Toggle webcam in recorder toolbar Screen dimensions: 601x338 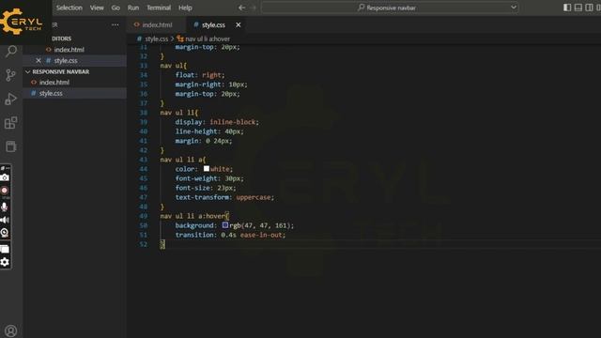(5, 232)
